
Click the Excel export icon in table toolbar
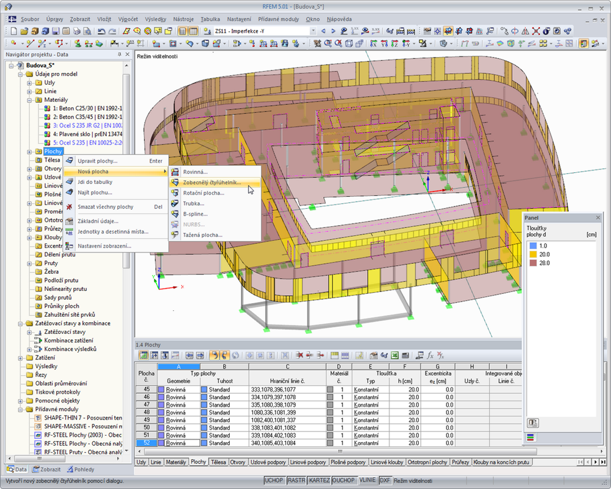pyautogui.click(x=395, y=355)
